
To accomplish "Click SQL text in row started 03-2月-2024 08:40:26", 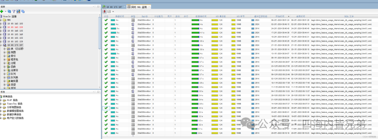I will (x=342, y=41).
